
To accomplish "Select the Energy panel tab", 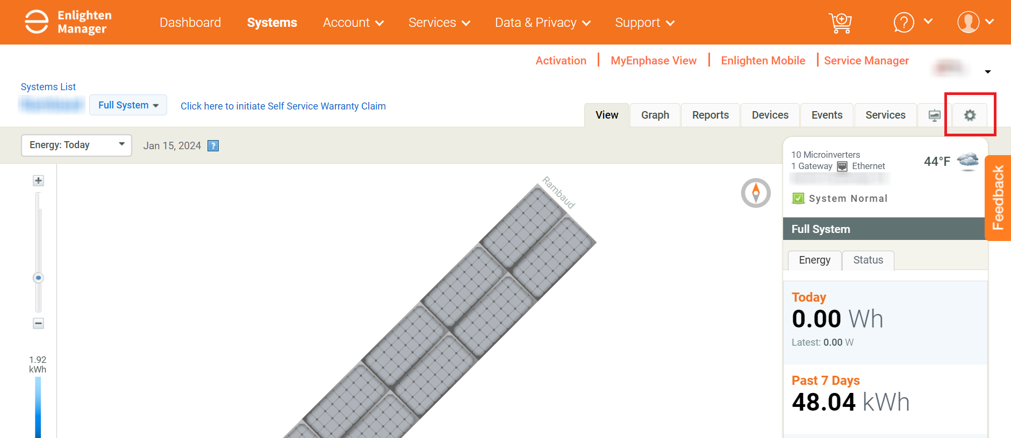I will click(815, 260).
